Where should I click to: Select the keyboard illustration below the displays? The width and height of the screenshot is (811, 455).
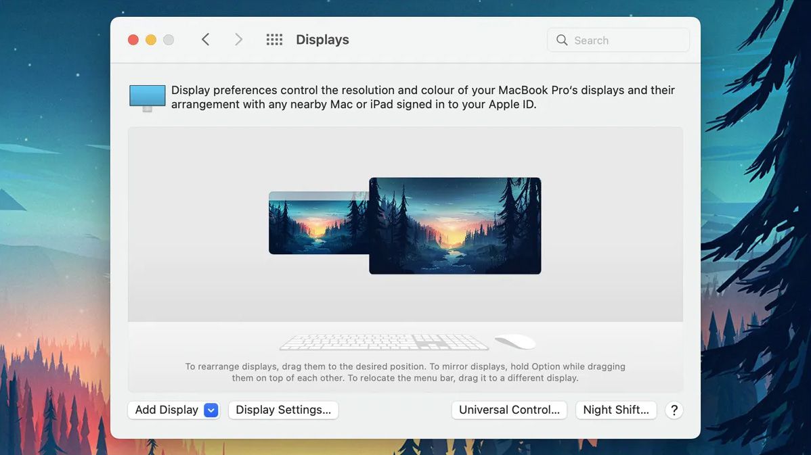coord(383,341)
